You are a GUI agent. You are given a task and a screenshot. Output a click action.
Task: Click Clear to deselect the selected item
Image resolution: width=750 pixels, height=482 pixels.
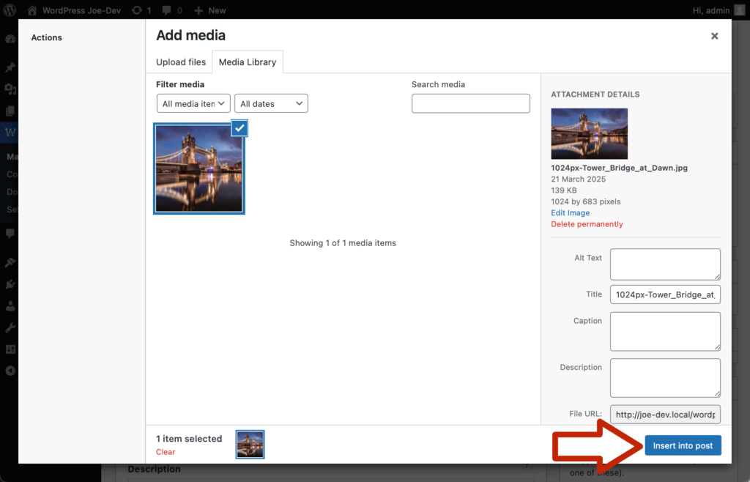tap(166, 452)
